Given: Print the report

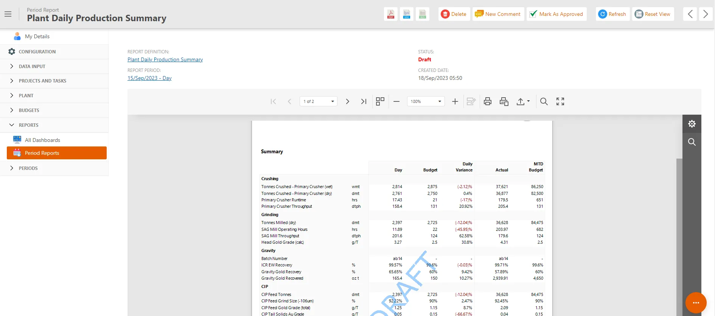Looking at the screenshot, I should click(488, 101).
